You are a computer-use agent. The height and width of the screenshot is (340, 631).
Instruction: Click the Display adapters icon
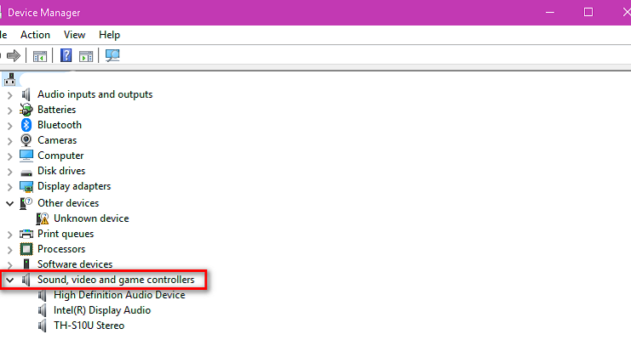(x=26, y=186)
